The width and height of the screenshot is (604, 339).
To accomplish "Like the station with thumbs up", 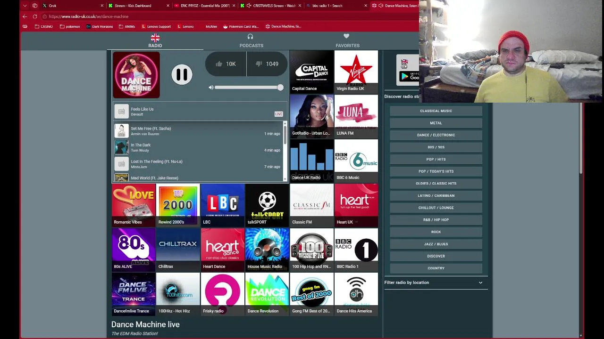I will (226, 64).
